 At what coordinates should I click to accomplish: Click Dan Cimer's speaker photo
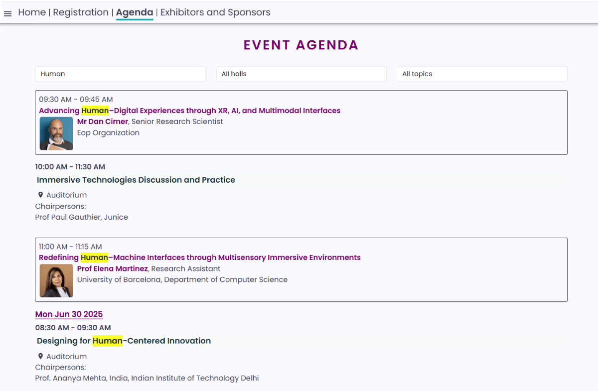coord(56,133)
